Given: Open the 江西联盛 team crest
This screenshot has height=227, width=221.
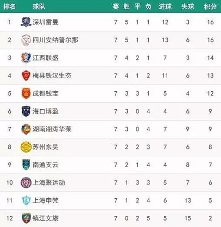Looking at the screenshot, I should click(26, 58).
